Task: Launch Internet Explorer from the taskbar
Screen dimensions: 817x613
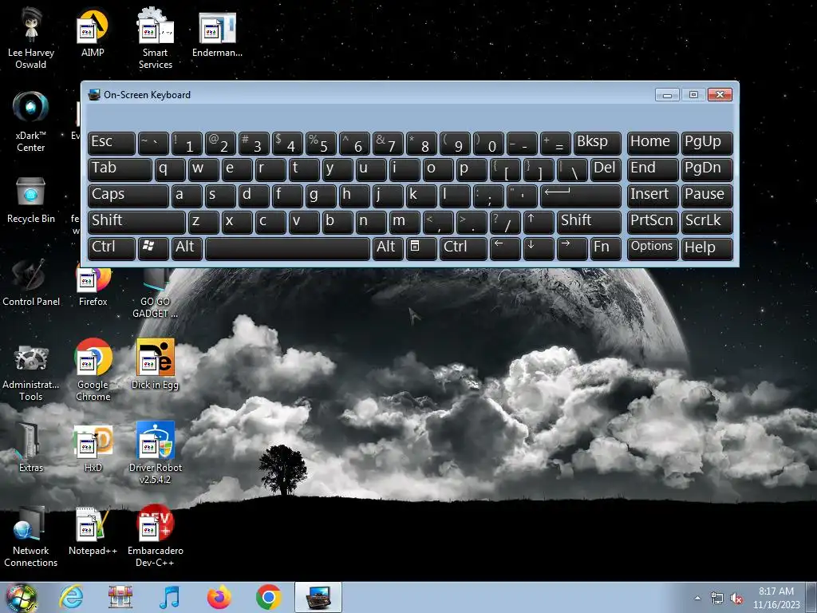Action: click(x=71, y=597)
